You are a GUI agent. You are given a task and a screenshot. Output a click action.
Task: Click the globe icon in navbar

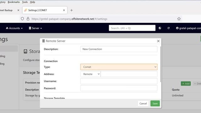pyautogui.click(x=160, y=28)
